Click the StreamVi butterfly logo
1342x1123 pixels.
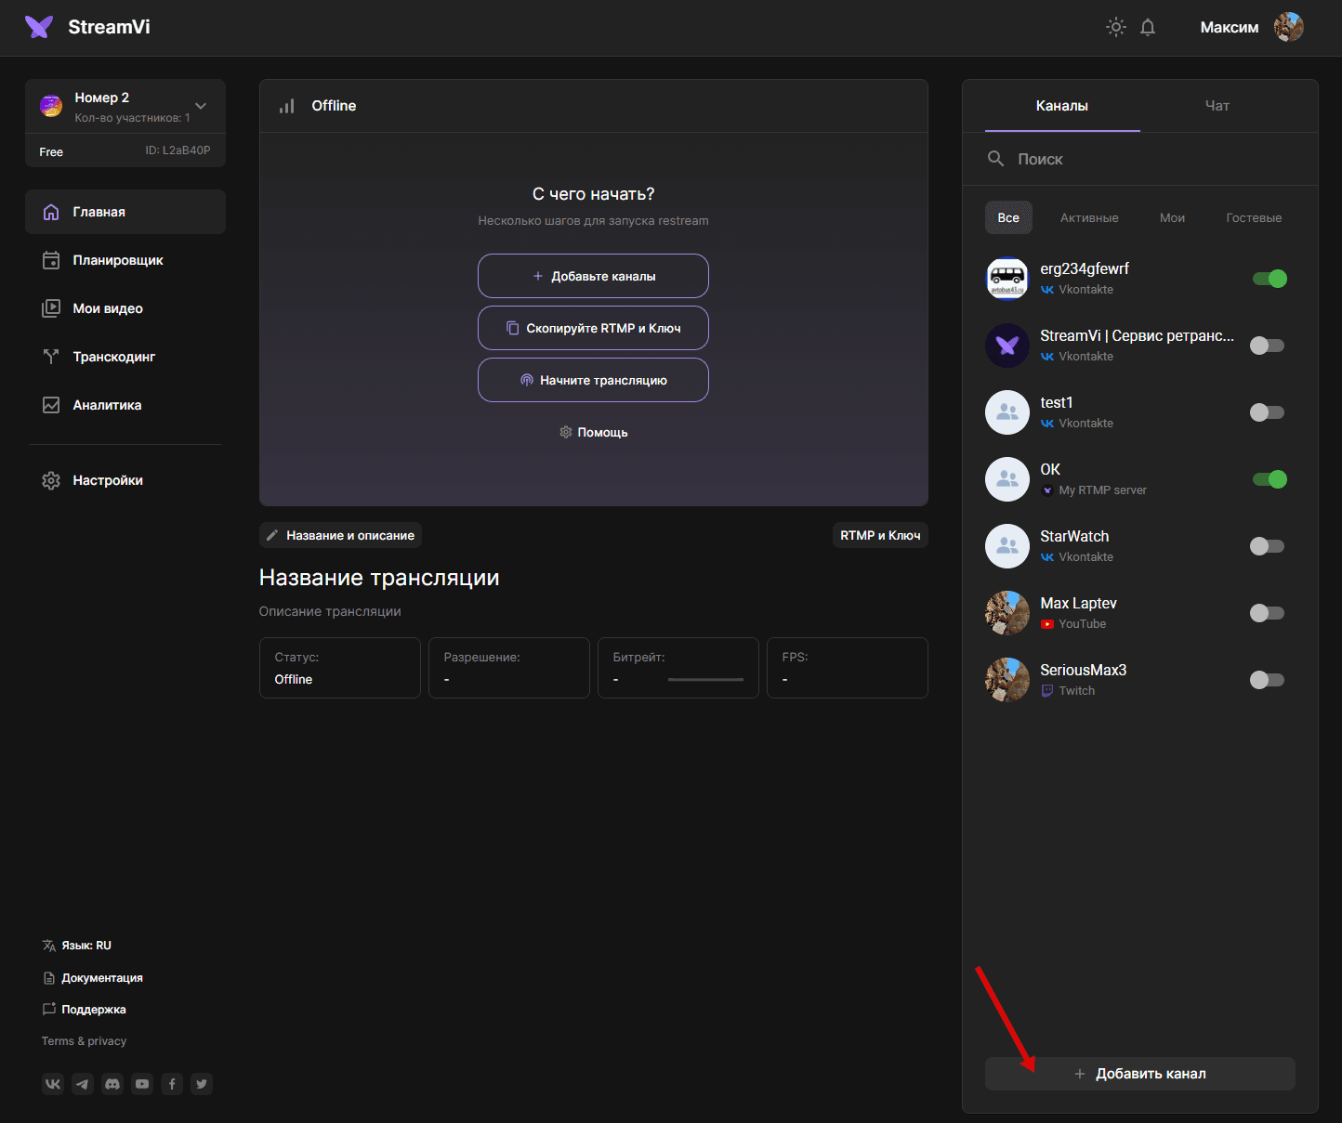pyautogui.click(x=39, y=27)
